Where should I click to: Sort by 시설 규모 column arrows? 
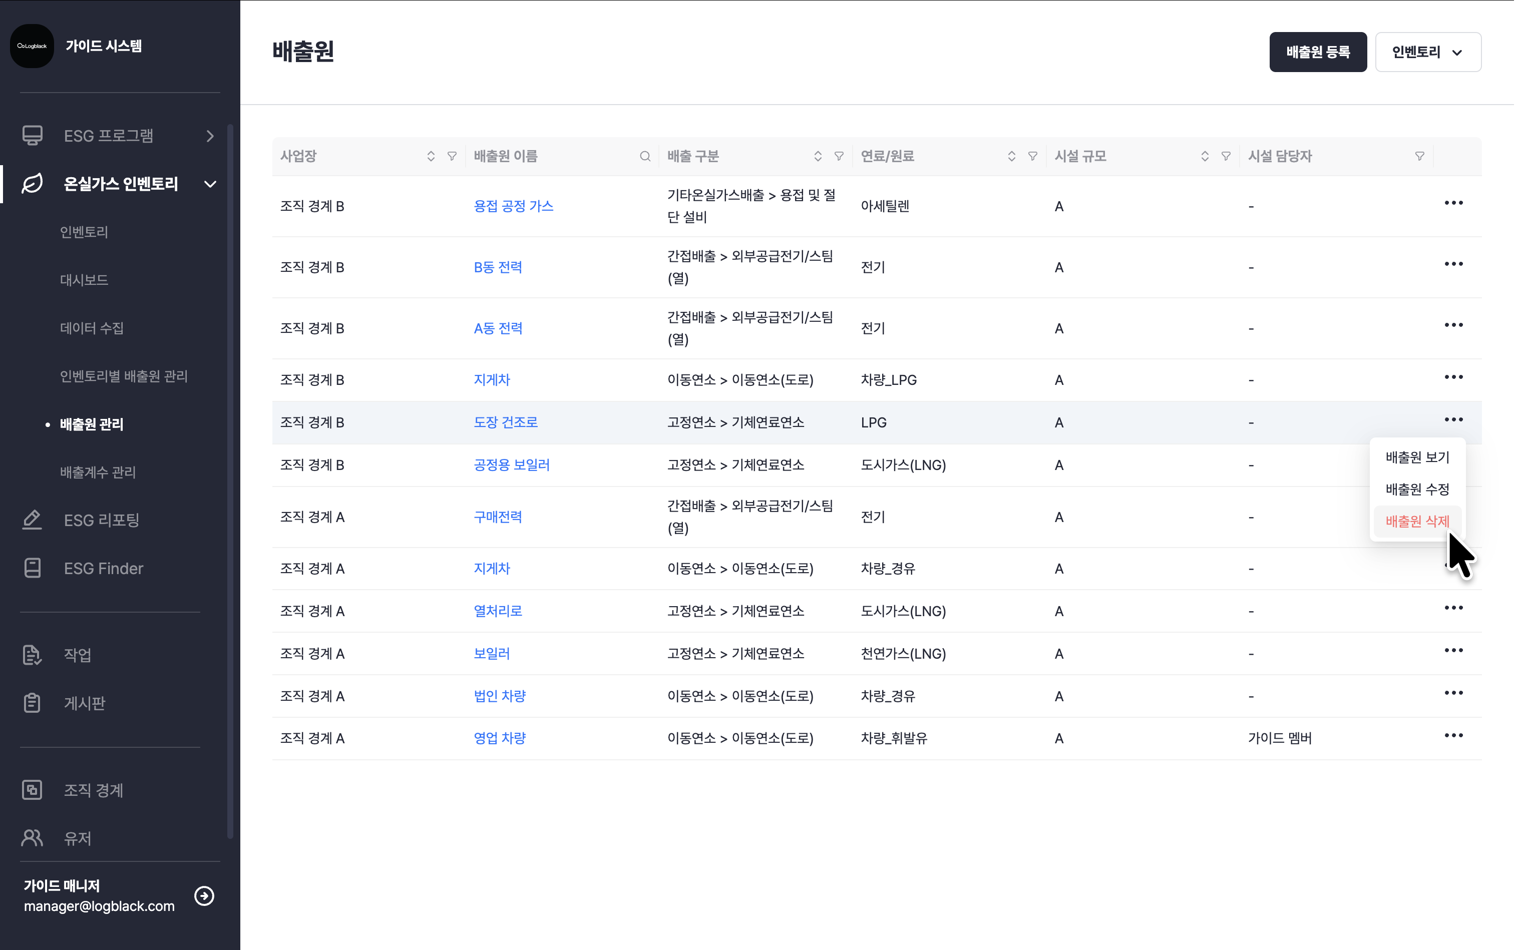(1205, 157)
